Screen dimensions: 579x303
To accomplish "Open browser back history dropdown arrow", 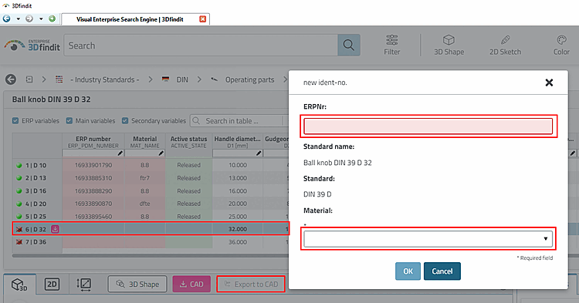I will (18, 19).
